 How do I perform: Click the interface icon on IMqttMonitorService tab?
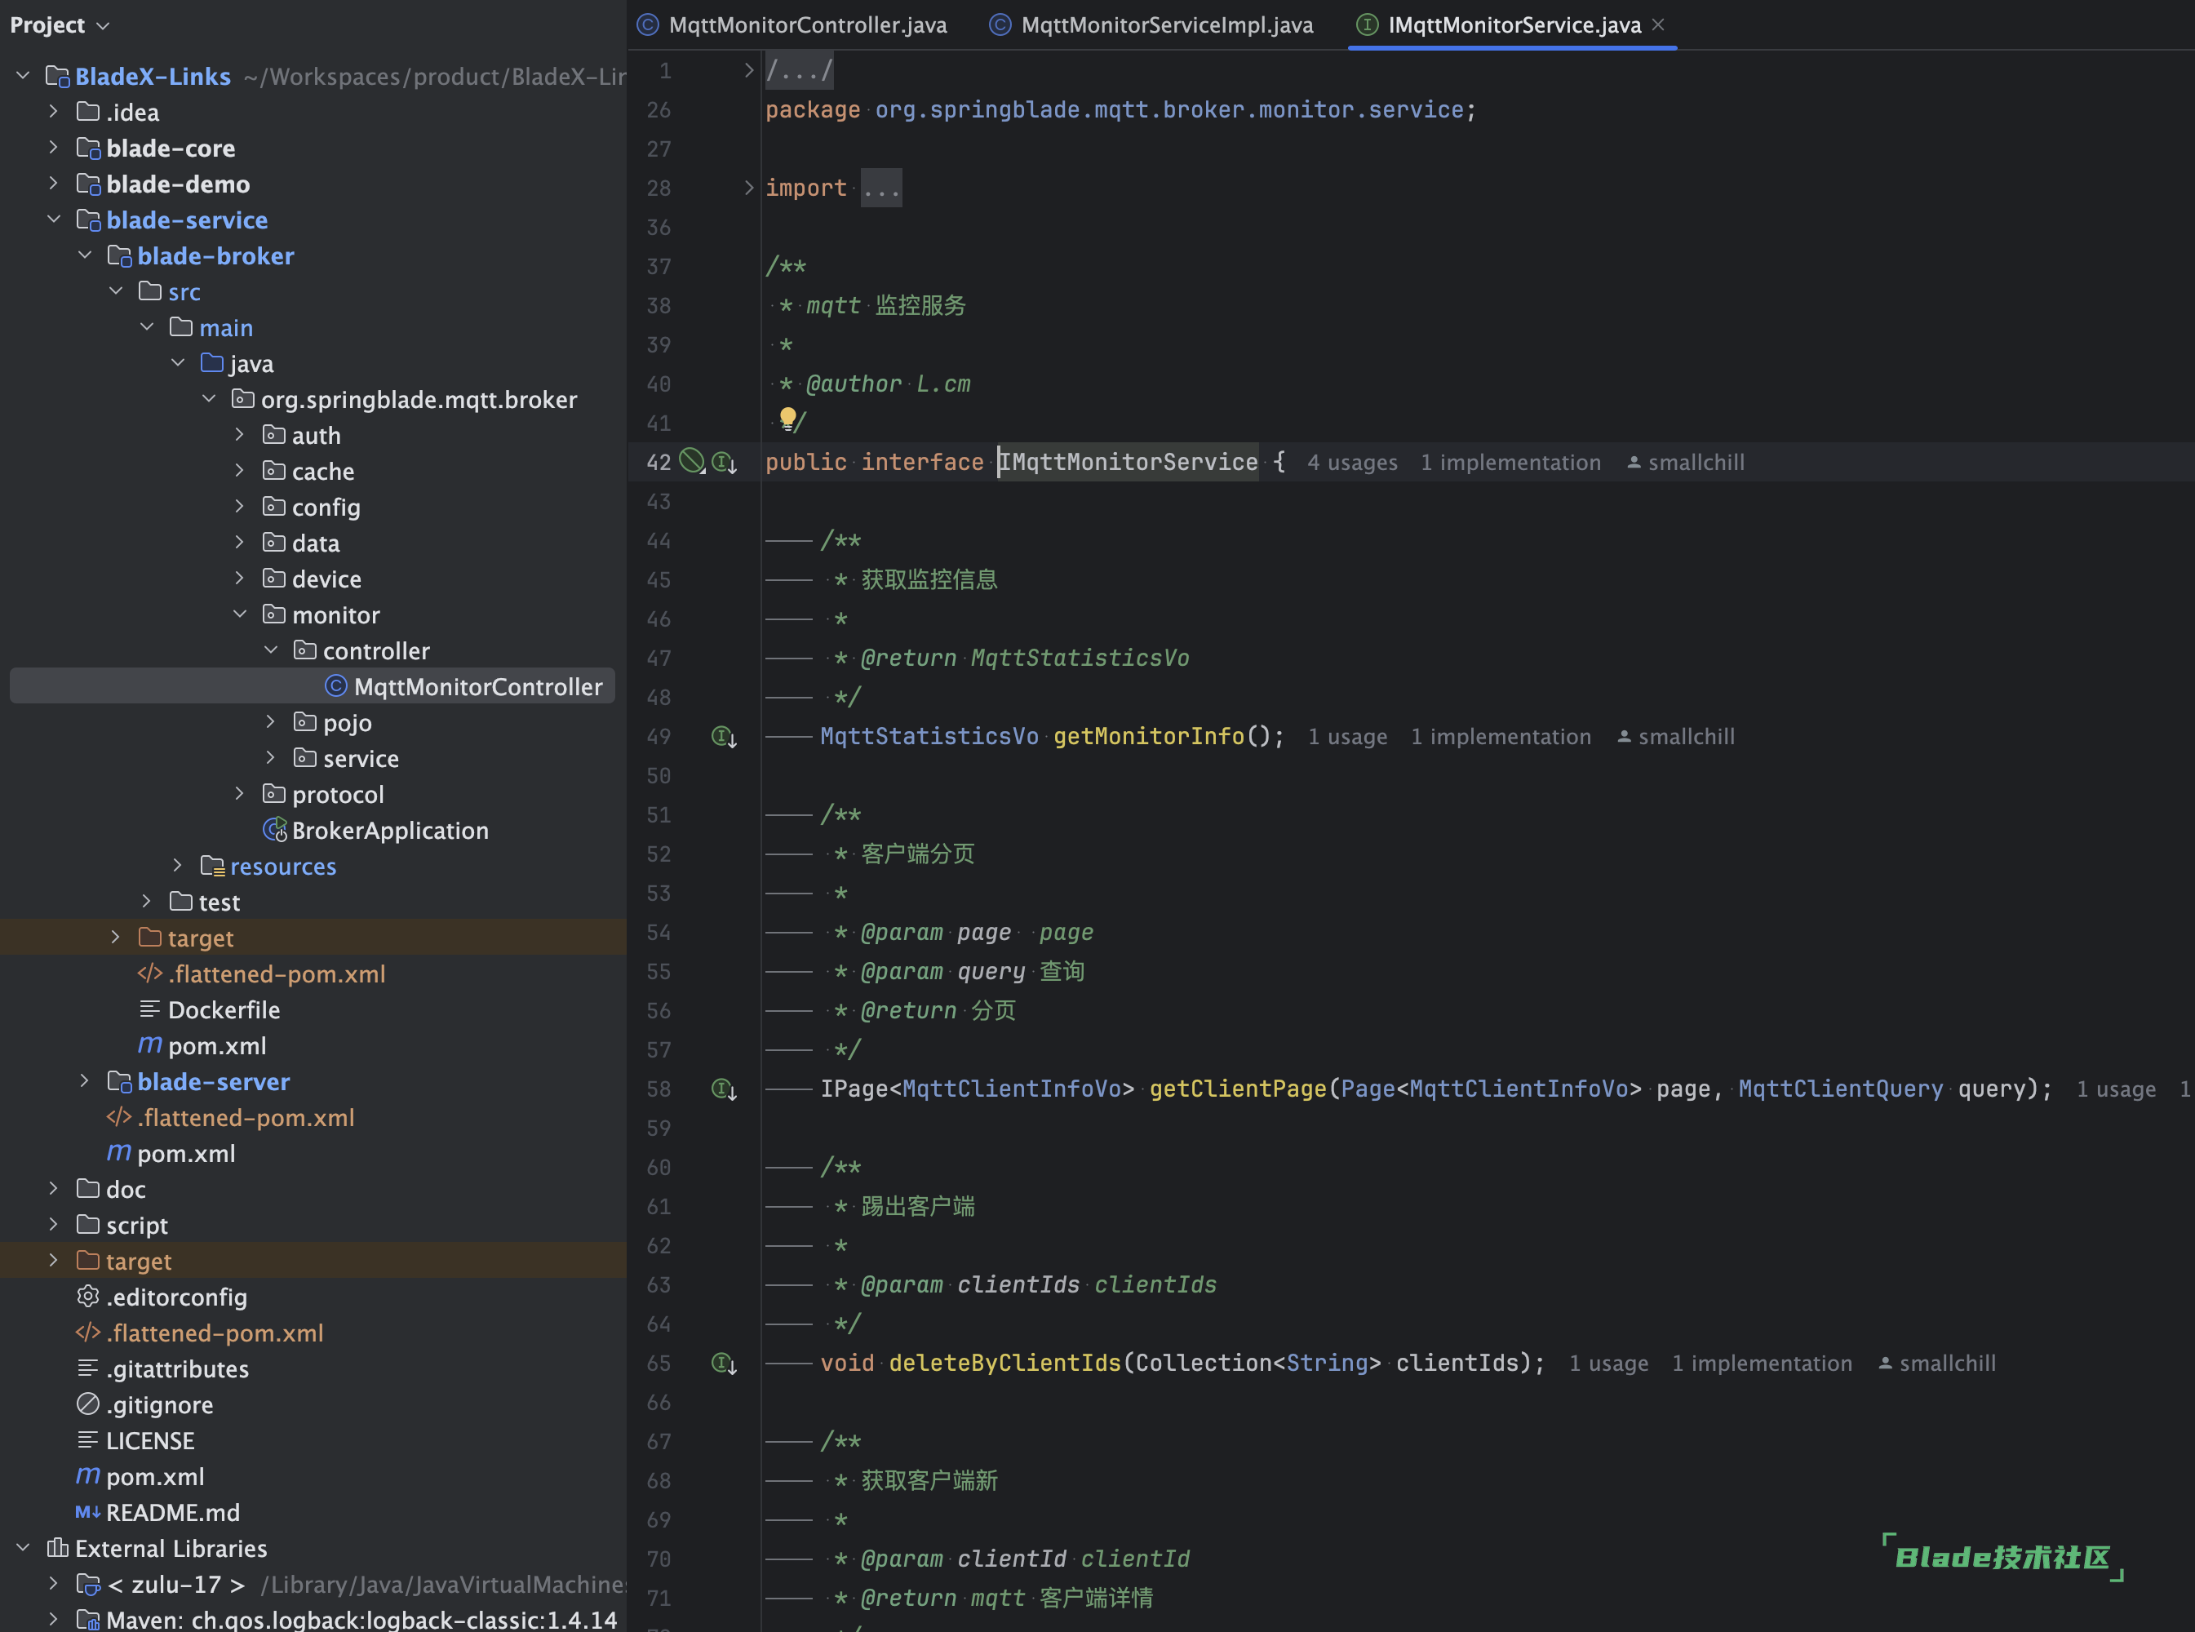point(1367,24)
